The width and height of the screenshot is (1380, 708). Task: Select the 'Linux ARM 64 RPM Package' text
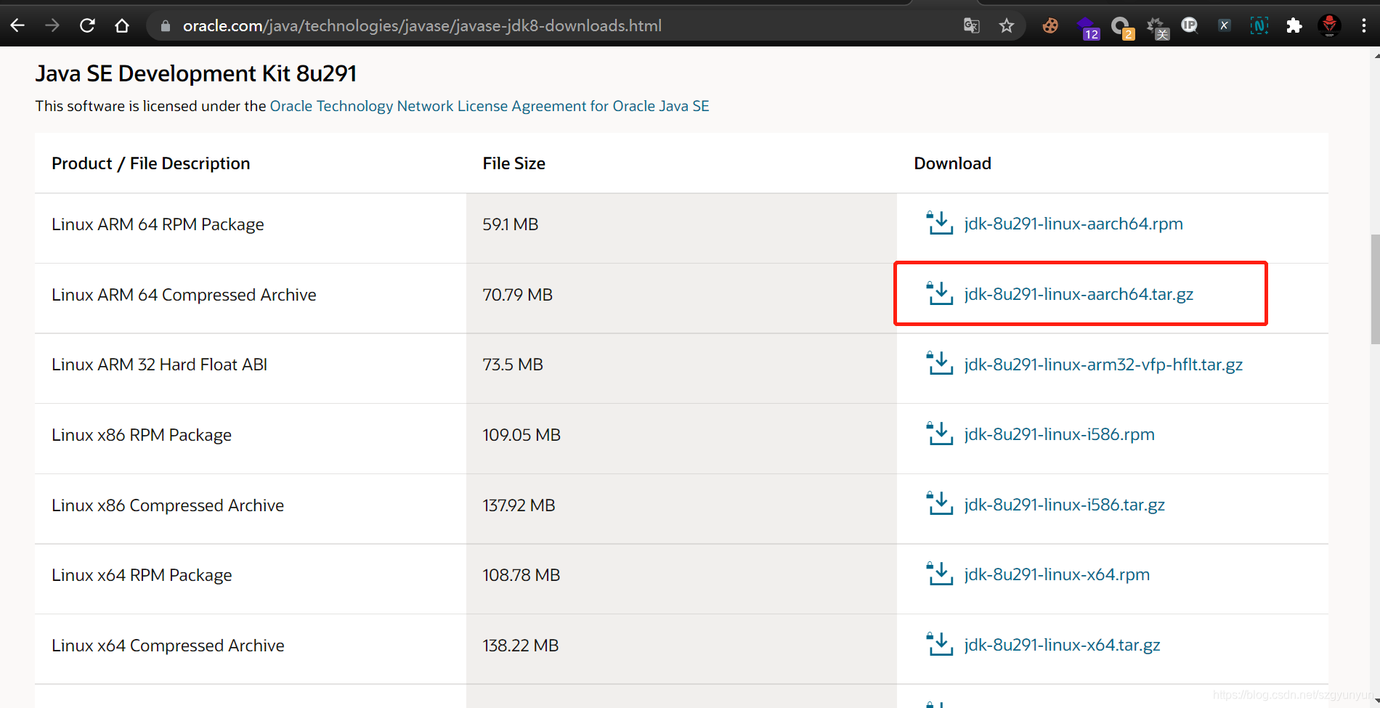[158, 224]
